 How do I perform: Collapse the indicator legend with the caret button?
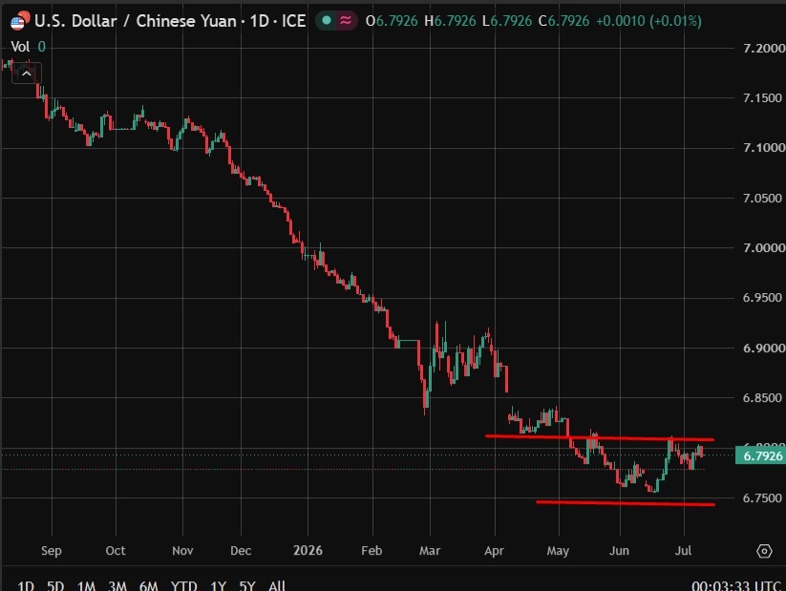point(27,74)
